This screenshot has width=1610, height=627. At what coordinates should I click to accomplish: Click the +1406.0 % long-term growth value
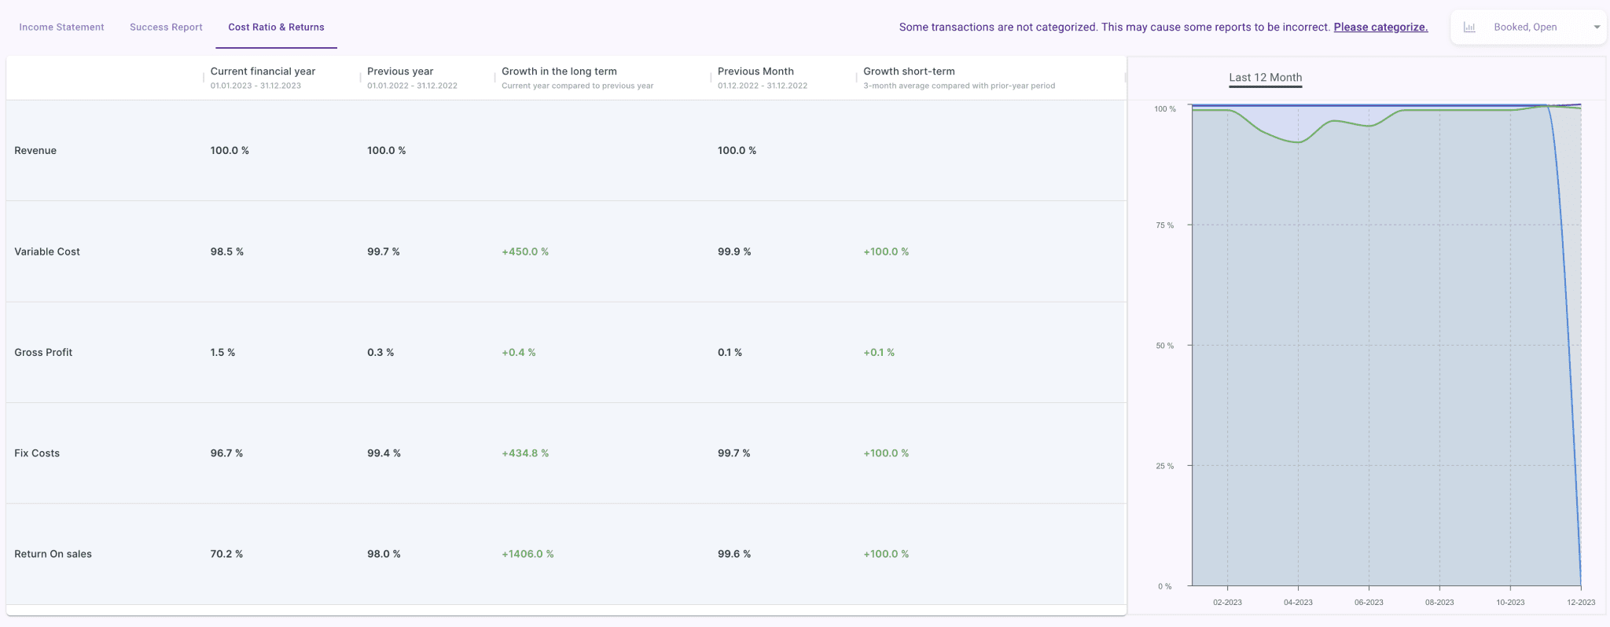[x=527, y=554]
